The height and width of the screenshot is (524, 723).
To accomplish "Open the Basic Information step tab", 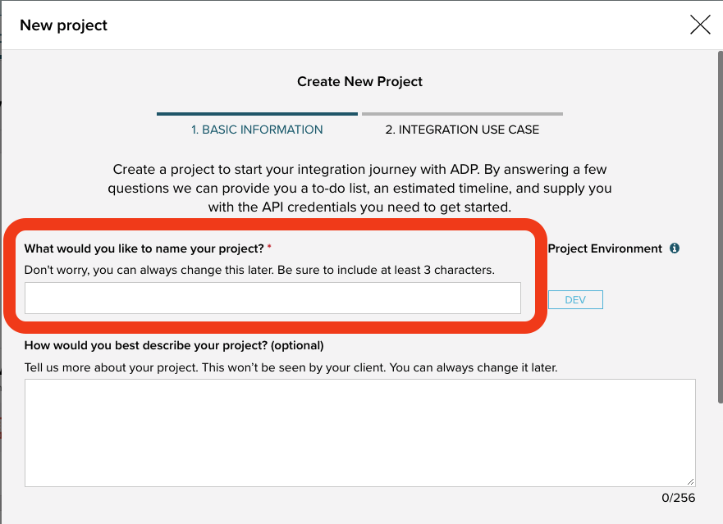I will point(257,130).
